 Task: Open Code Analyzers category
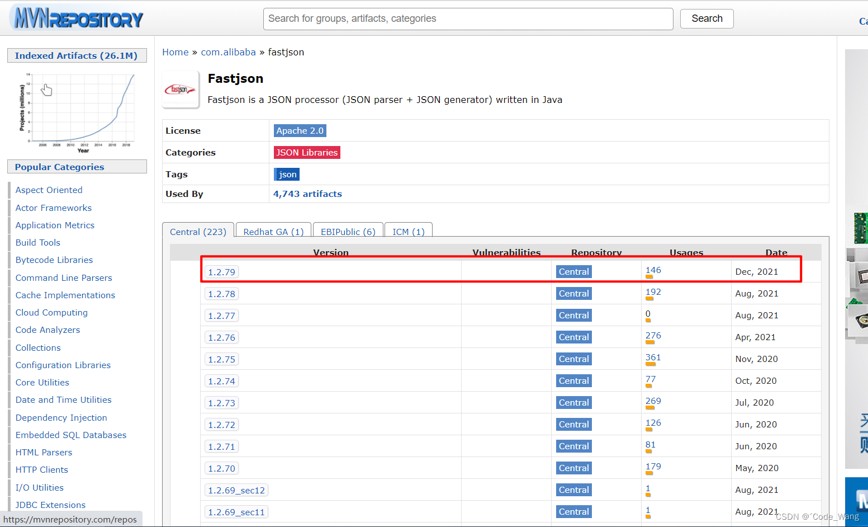(x=48, y=330)
